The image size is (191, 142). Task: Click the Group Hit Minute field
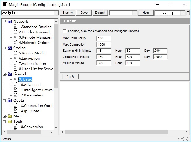pos(104,57)
